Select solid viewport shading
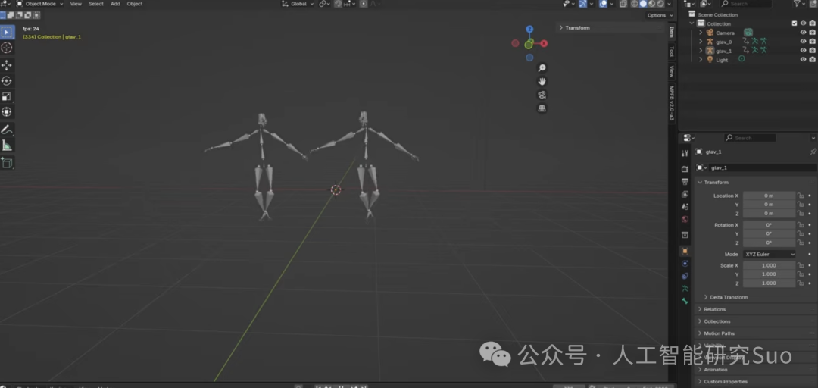The height and width of the screenshot is (388, 818). point(643,4)
